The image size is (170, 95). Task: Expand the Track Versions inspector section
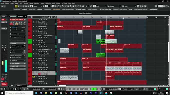[17, 63]
